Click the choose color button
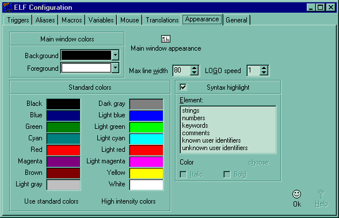 (258, 162)
